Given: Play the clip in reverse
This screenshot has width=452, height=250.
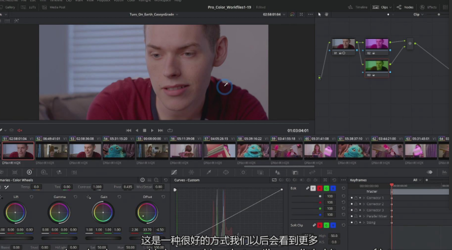Looking at the screenshot, I should [137, 130].
